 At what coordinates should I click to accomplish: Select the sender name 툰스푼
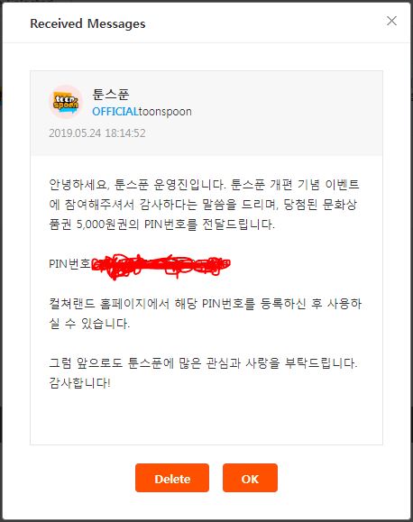click(x=111, y=95)
